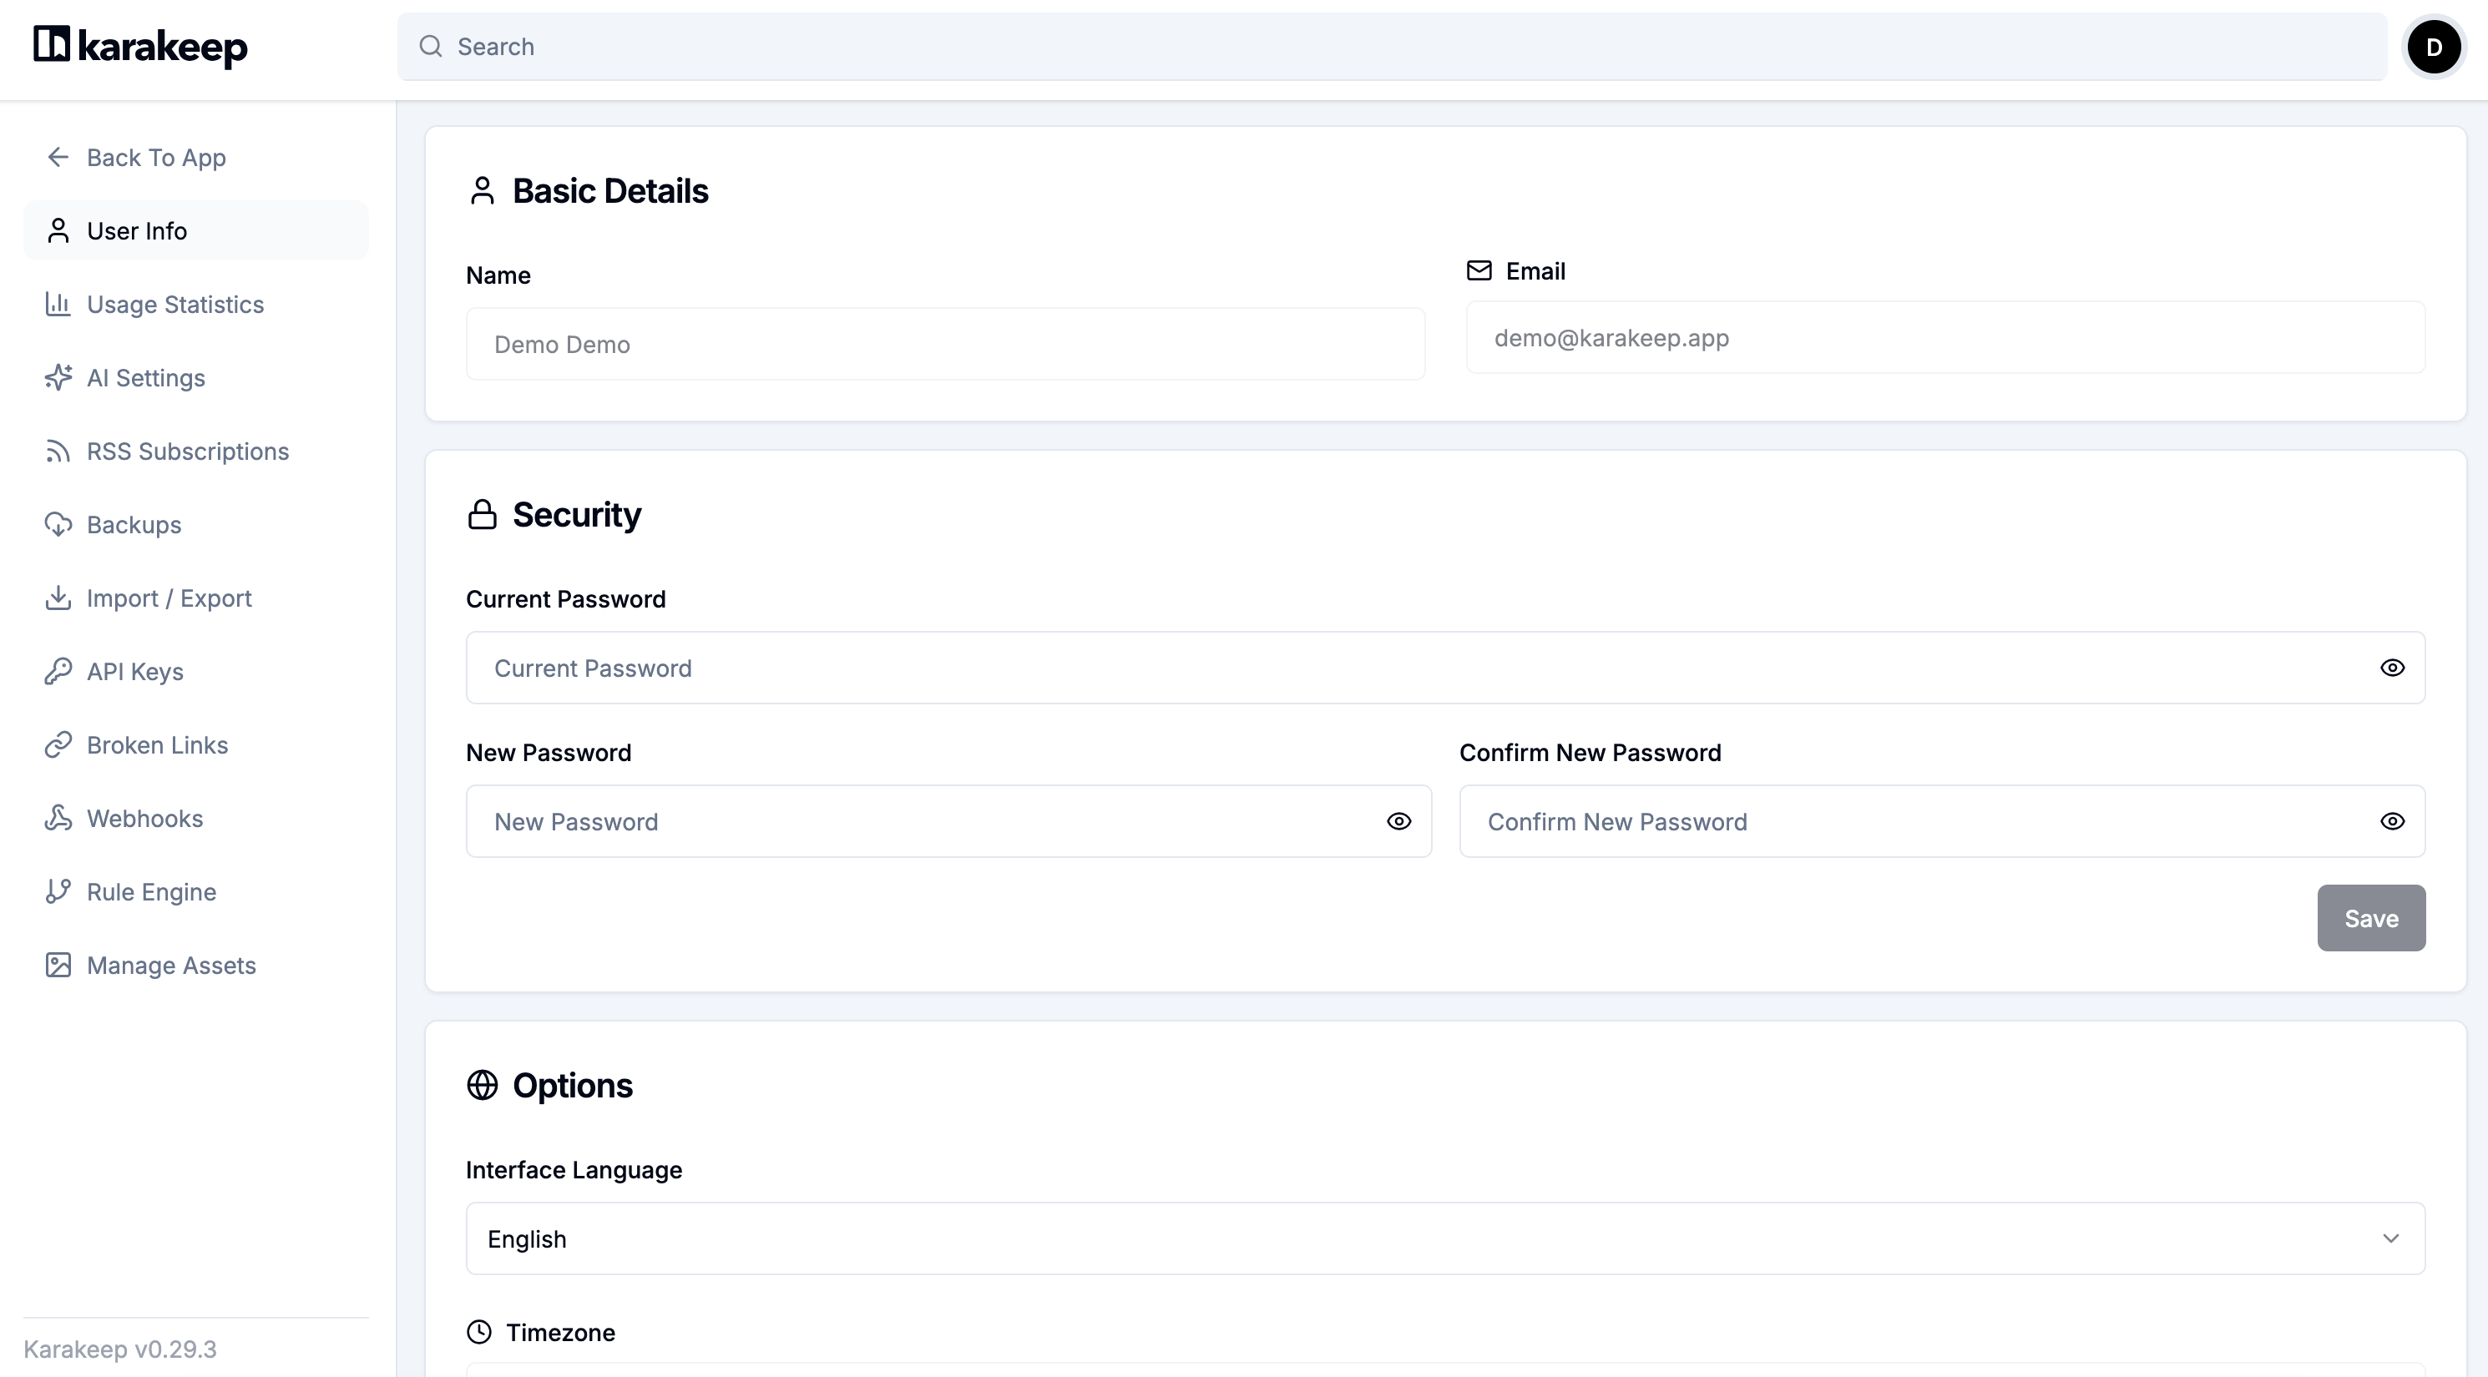The height and width of the screenshot is (1377, 2488).
Task: Click the Rule Engine branch icon
Action: tap(58, 891)
